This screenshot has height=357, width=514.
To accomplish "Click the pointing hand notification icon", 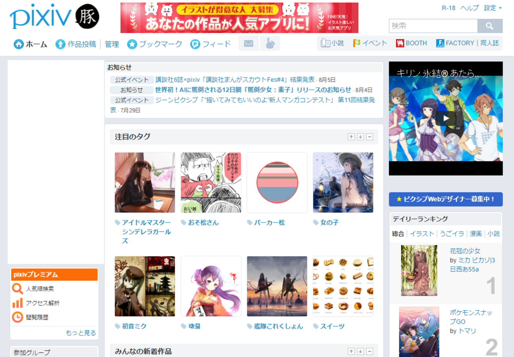I will (x=270, y=43).
